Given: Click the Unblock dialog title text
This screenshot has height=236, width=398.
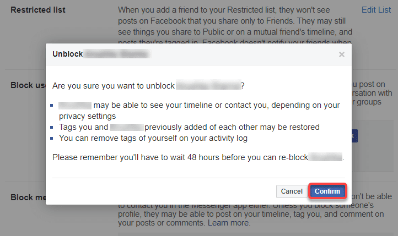Looking at the screenshot, I should (67, 54).
